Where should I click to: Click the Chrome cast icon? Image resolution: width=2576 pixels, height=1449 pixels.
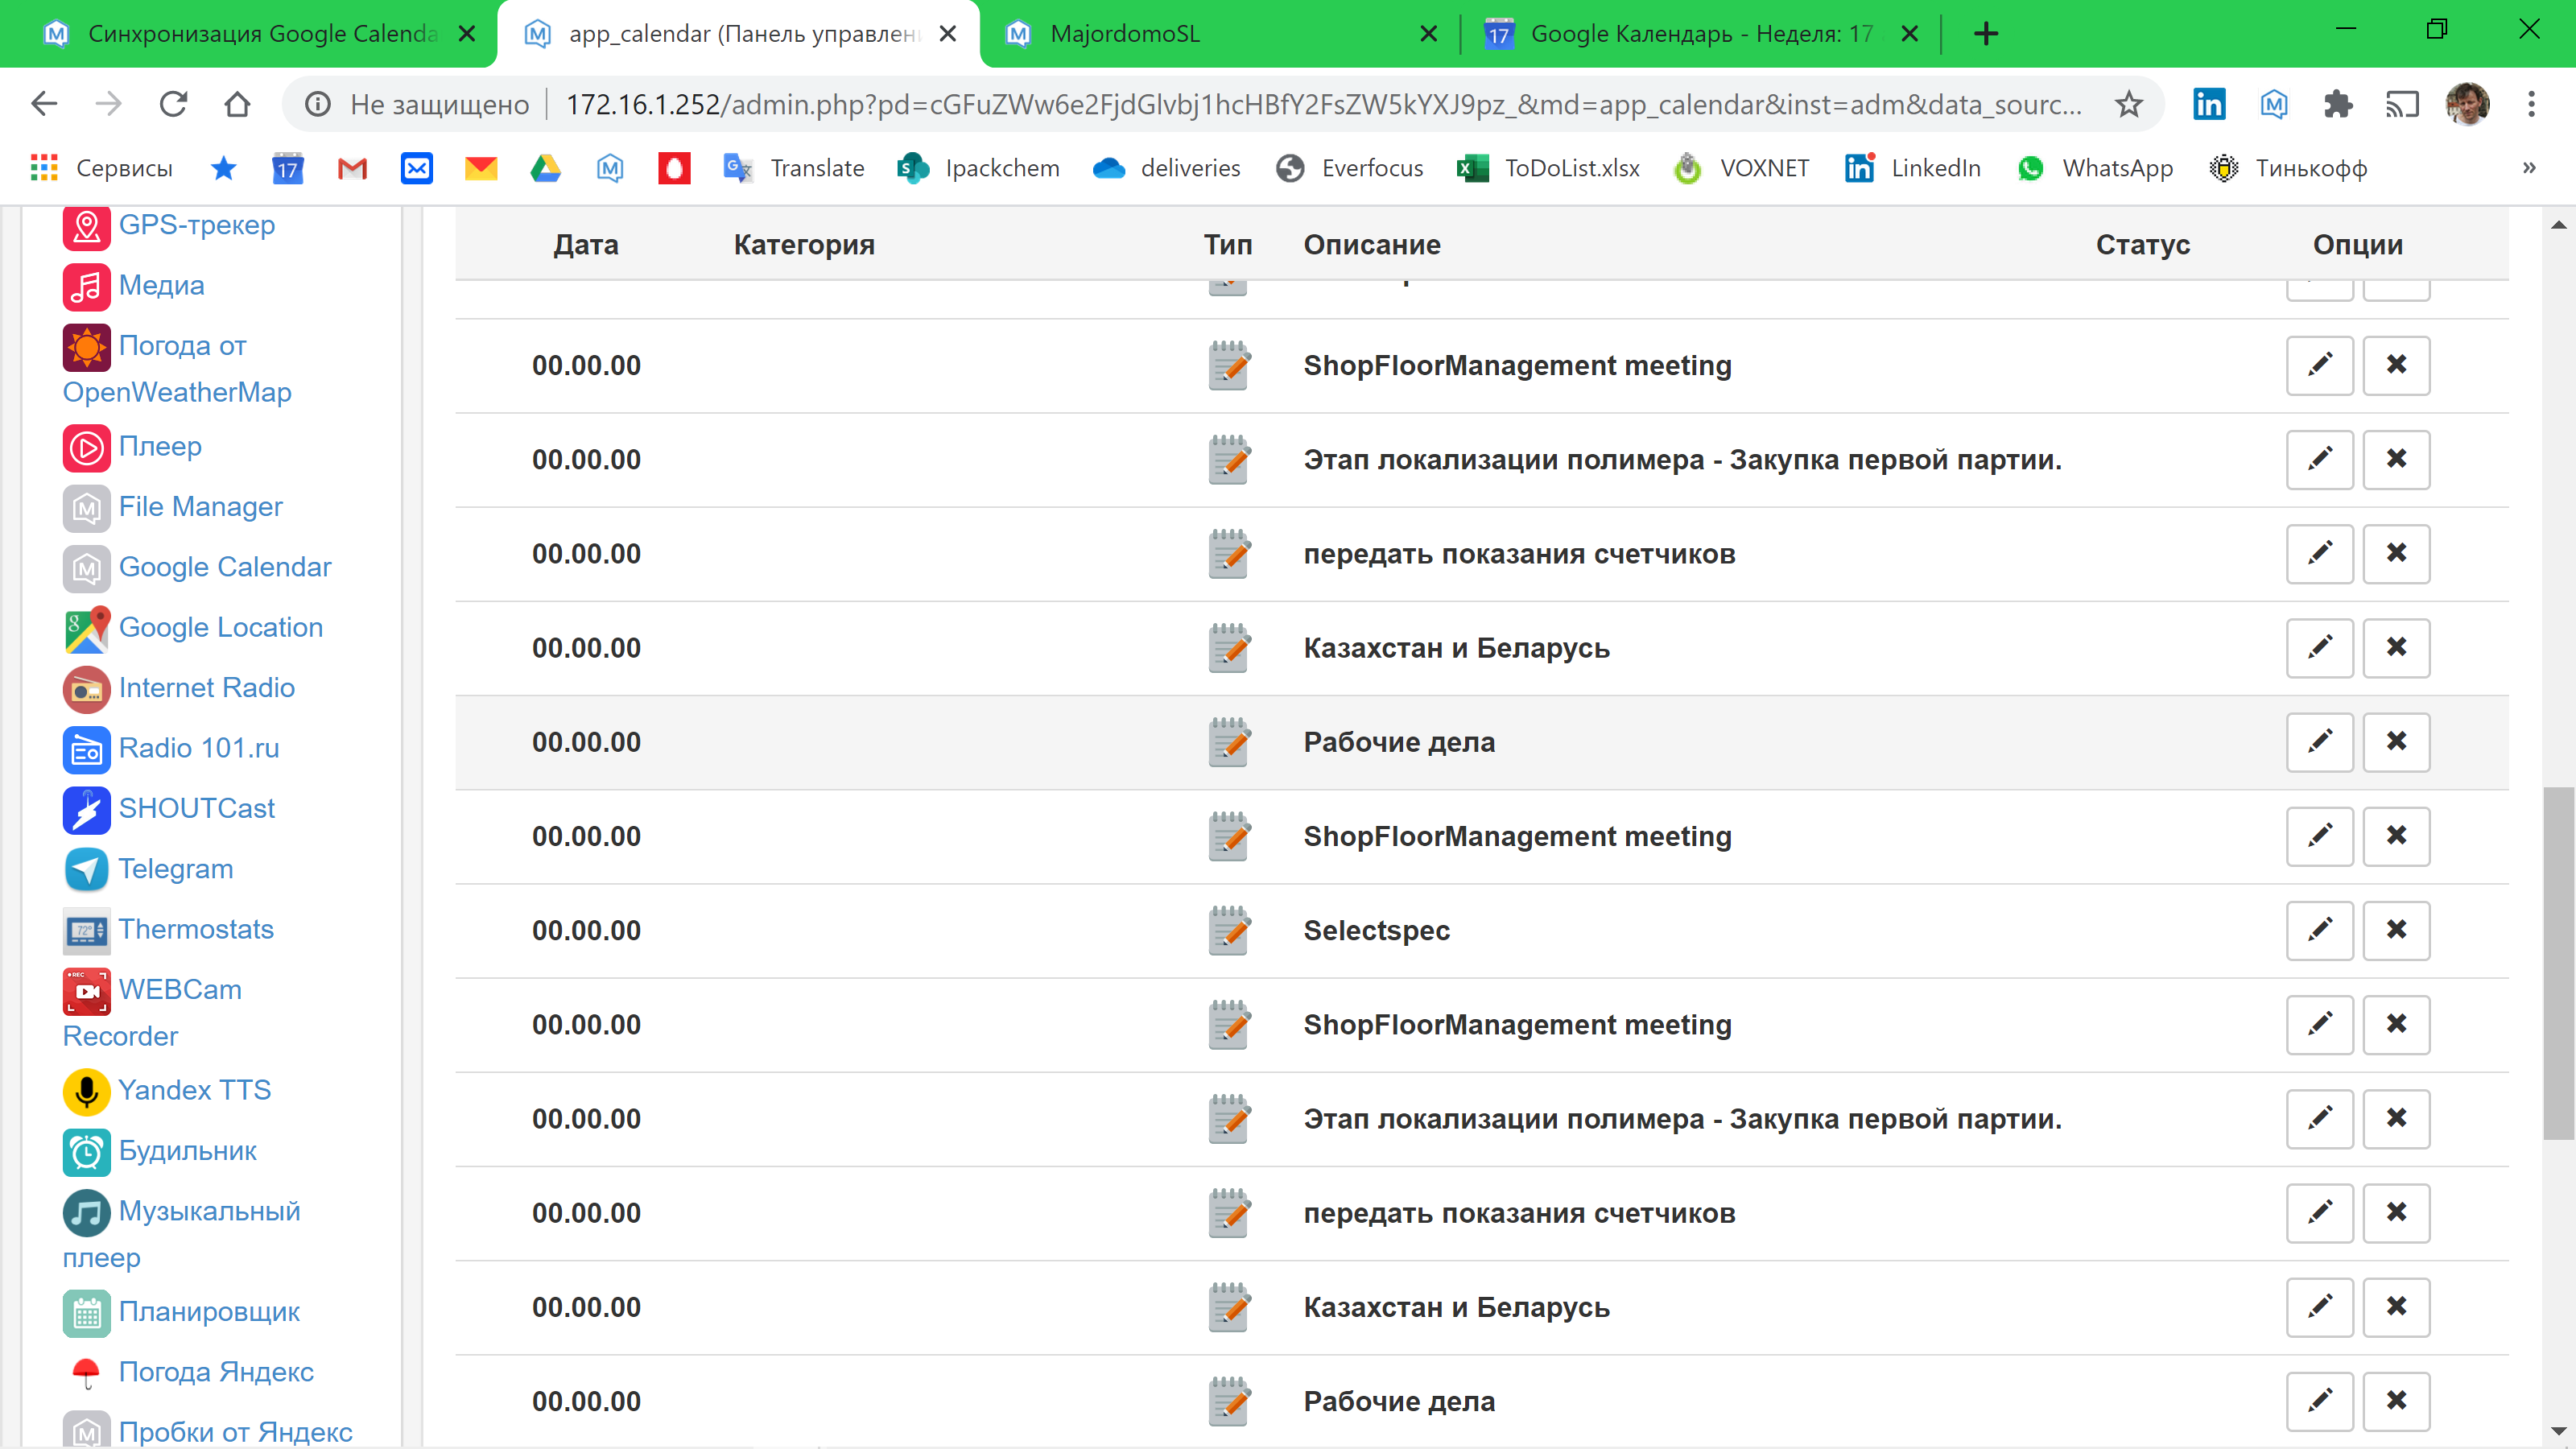point(2402,104)
